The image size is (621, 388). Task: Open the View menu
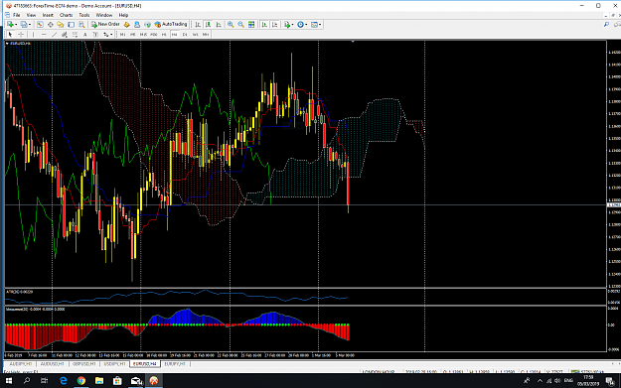31,15
